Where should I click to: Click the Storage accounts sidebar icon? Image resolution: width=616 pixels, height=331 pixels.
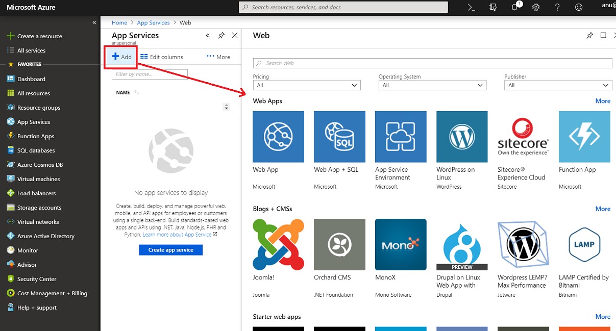(x=11, y=208)
